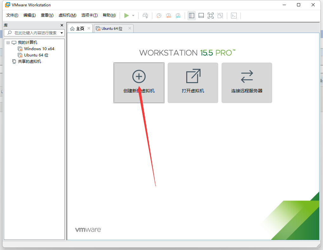Click the green power on play button
Image resolution: width=323 pixels, height=250 pixels.
[x=127, y=16]
